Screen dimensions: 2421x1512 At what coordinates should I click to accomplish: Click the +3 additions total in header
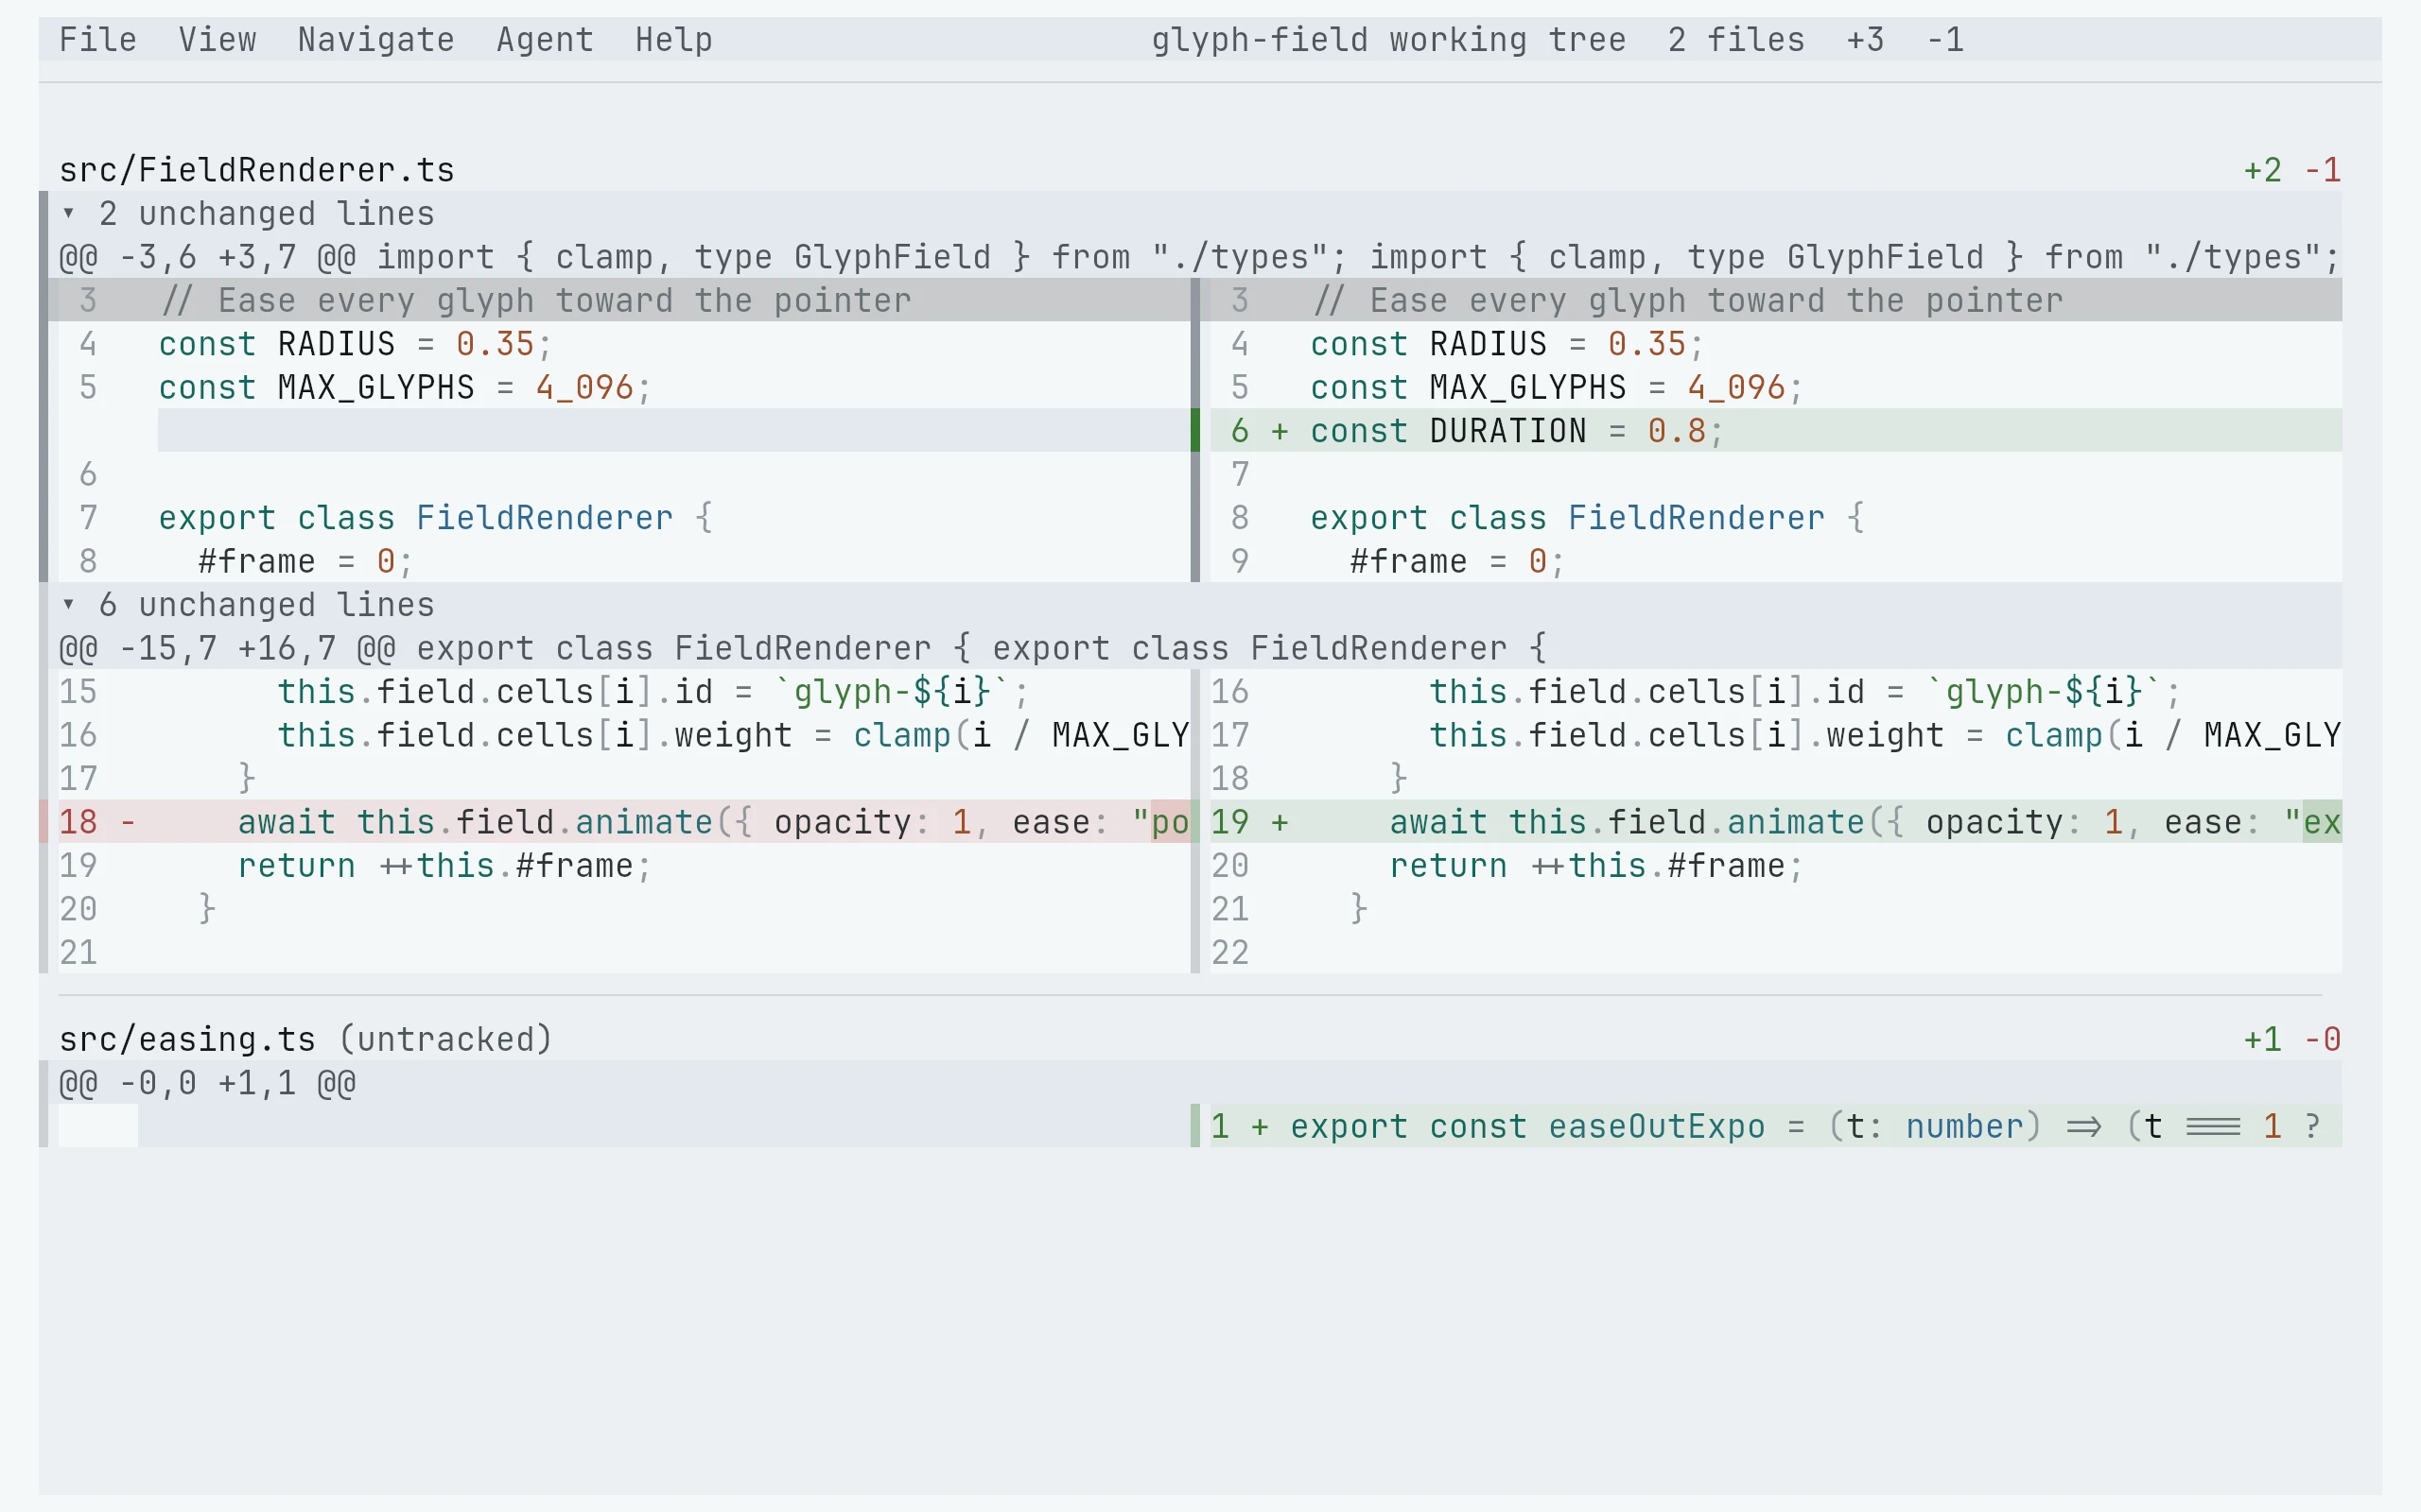coord(1865,40)
